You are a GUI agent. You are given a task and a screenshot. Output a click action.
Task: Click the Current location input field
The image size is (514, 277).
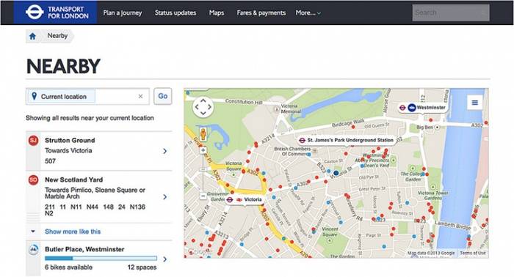tap(87, 97)
